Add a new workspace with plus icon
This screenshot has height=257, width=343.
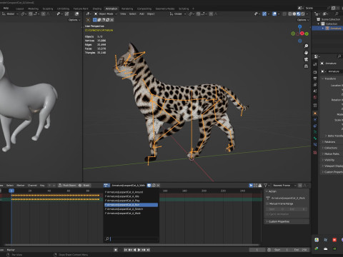pos(193,9)
